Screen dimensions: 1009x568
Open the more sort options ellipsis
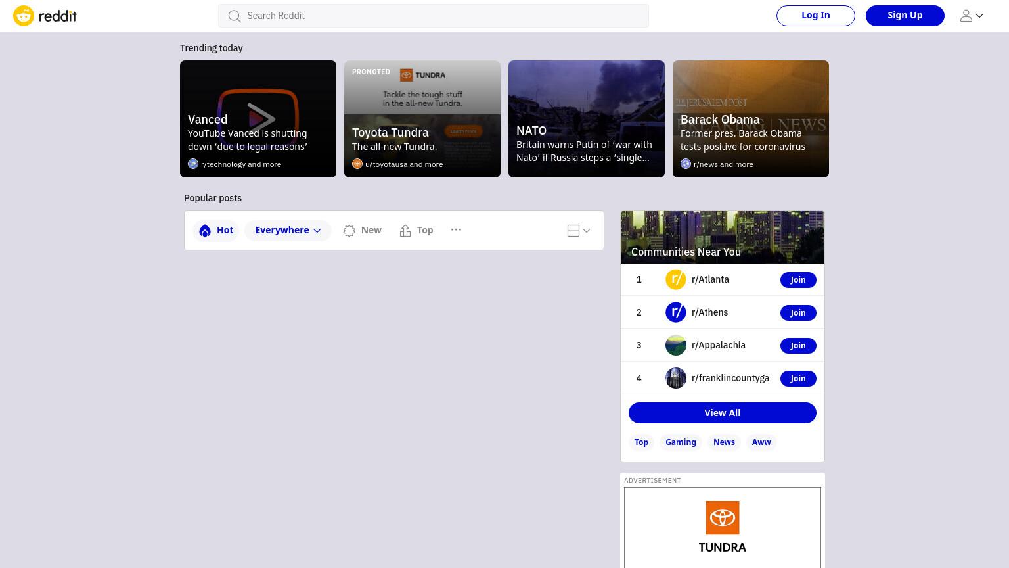(x=456, y=229)
